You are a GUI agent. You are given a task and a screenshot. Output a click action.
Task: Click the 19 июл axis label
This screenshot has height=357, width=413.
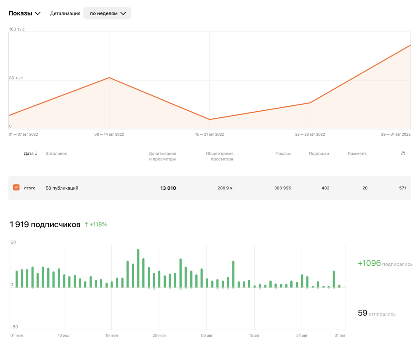click(x=112, y=335)
